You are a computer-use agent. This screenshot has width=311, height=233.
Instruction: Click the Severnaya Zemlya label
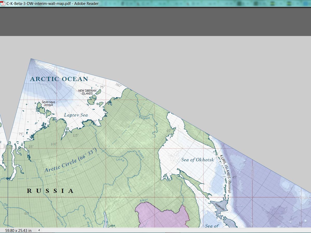[x=48, y=104]
